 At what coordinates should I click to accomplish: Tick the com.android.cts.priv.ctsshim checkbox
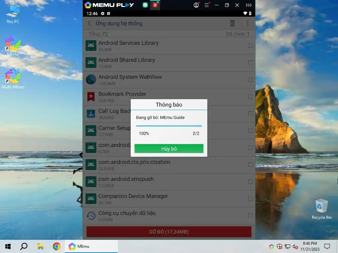250,165
